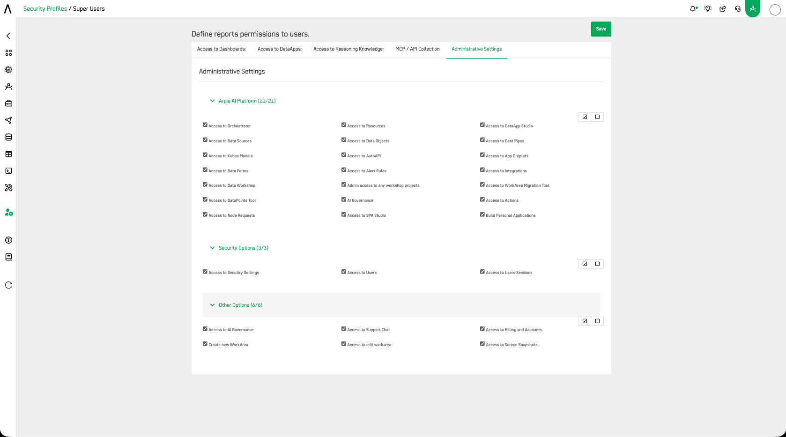Toggle Access to Users Sessions checkbox

(x=482, y=272)
